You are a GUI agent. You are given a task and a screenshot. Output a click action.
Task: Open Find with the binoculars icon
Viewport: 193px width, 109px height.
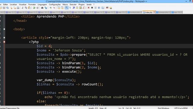(x=42, y=8)
